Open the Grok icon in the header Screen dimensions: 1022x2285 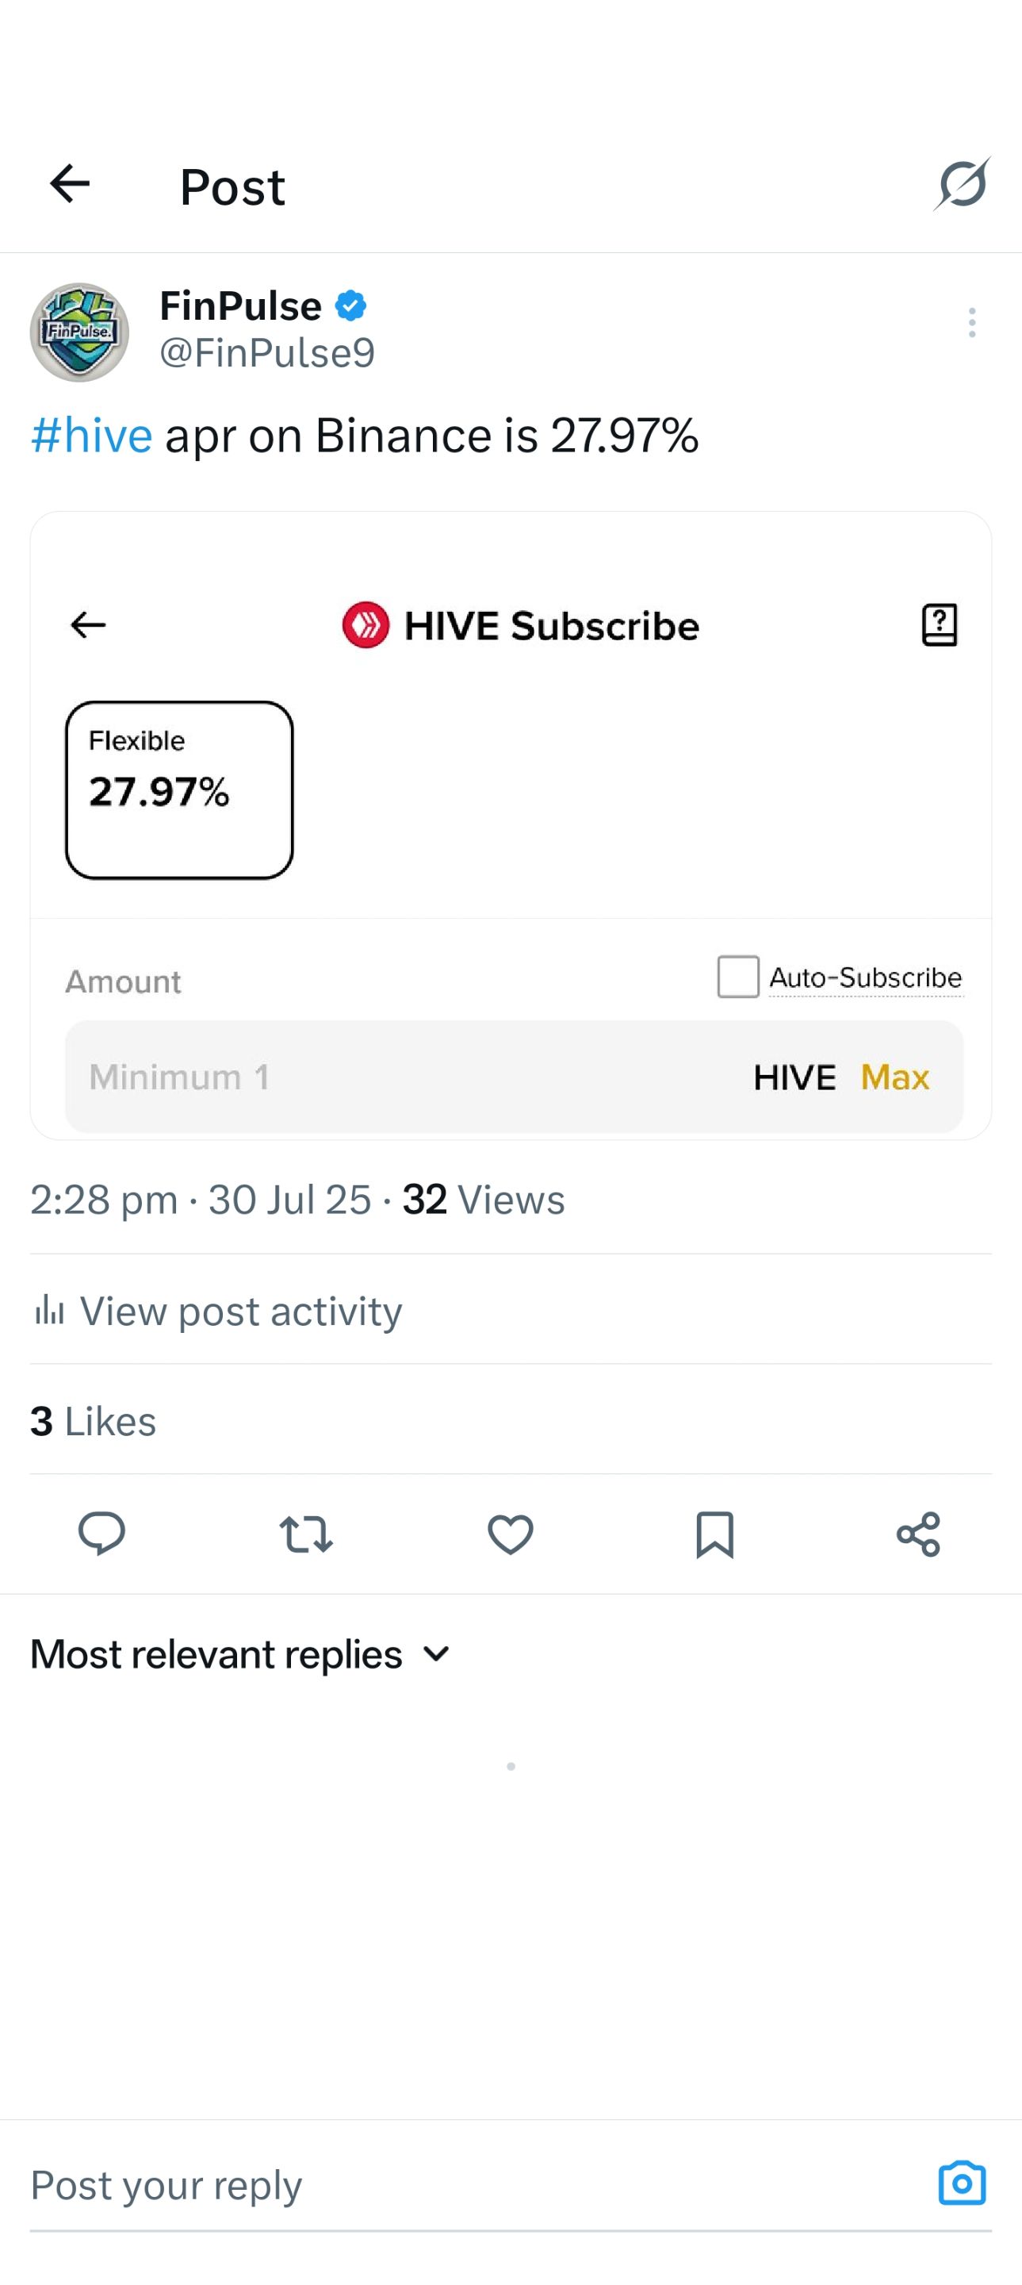coord(962,185)
